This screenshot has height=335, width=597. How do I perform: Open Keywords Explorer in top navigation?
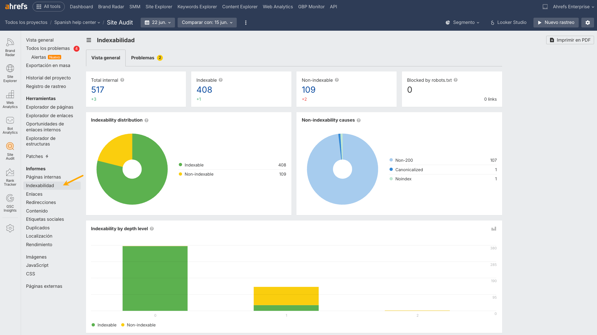pos(197,6)
